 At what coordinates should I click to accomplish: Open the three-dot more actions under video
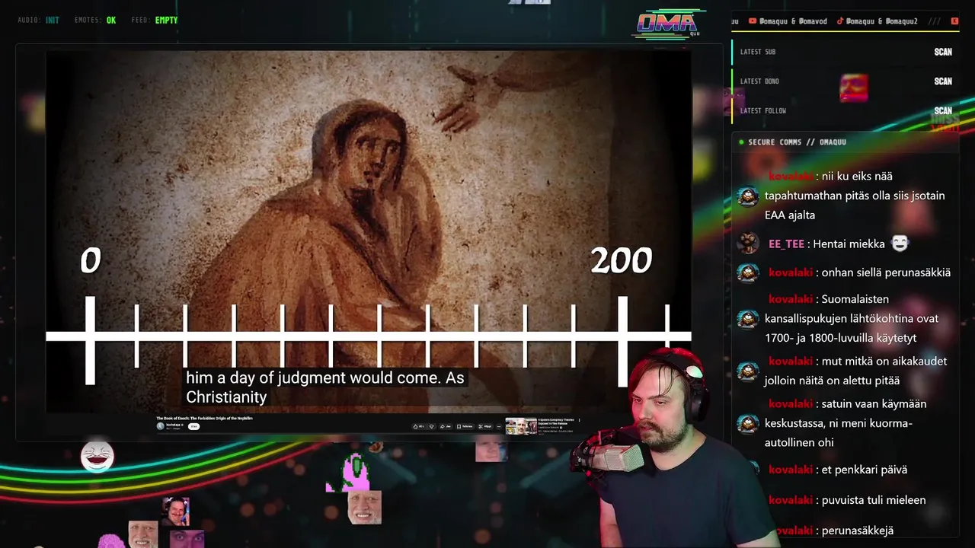point(499,426)
